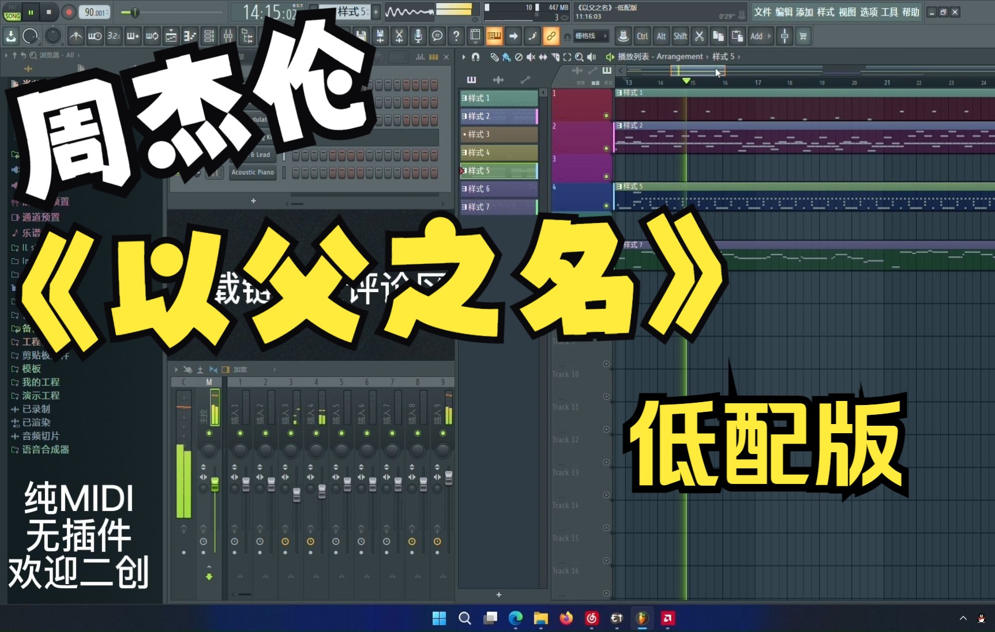Toggle the 3-2-1 countdown before recording
Image resolution: width=995 pixels, height=632 pixels.
tap(114, 36)
